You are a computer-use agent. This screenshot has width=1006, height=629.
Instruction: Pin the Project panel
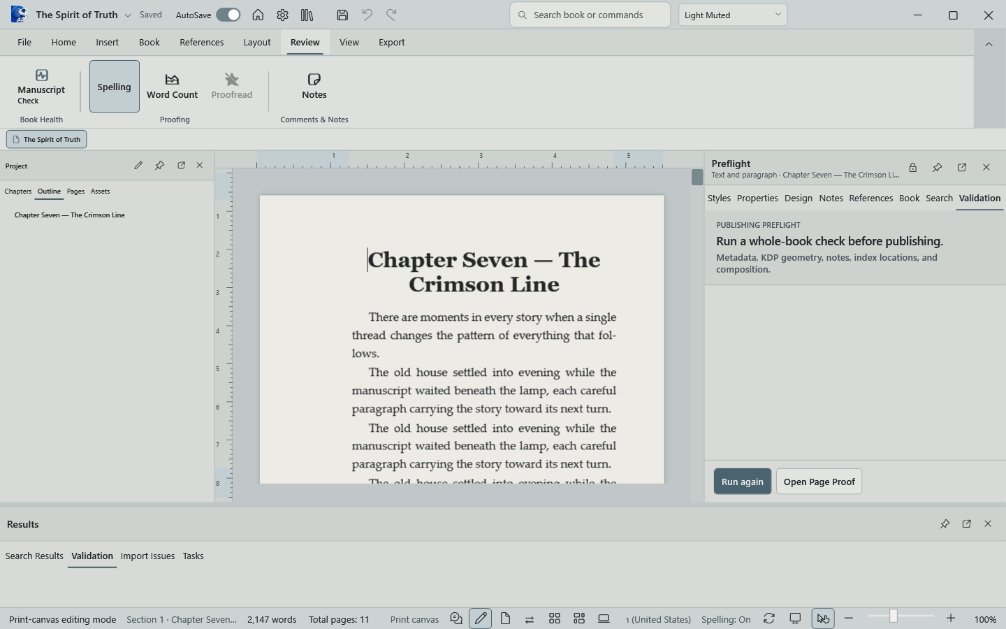[x=160, y=166]
